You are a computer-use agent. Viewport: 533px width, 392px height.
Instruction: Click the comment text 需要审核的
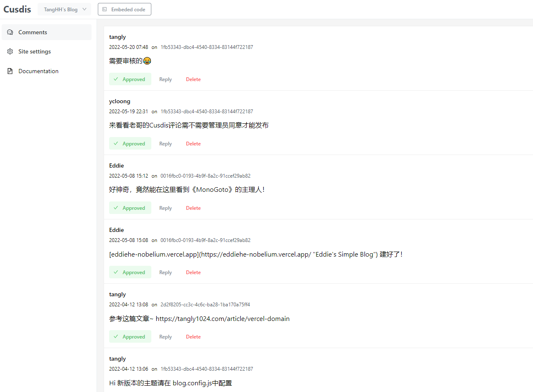coord(130,61)
